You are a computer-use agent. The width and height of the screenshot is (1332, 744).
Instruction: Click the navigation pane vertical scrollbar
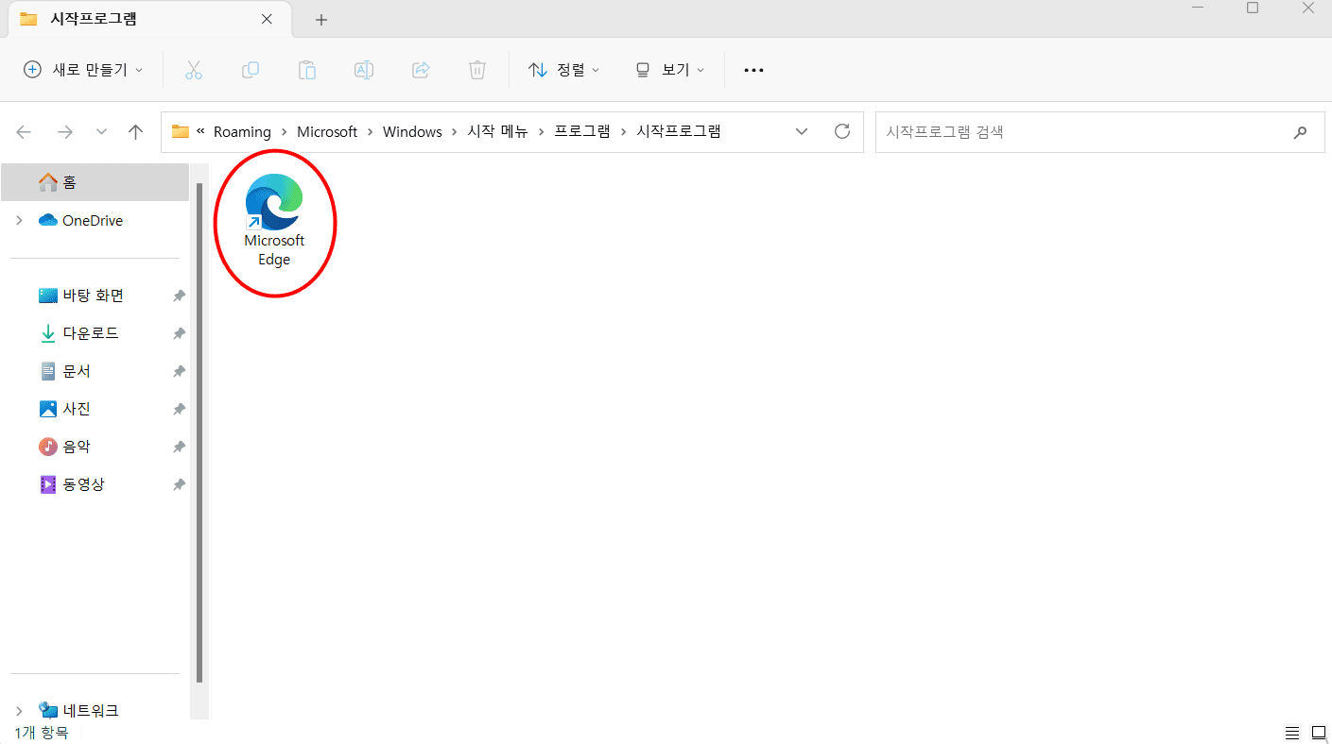[199, 432]
